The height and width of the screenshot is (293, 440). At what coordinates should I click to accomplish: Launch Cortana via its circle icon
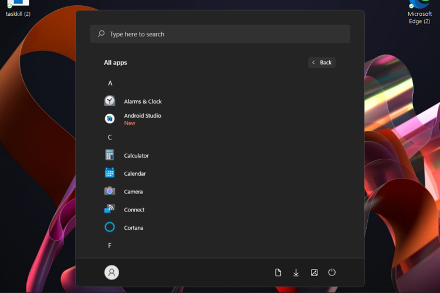pos(110,227)
